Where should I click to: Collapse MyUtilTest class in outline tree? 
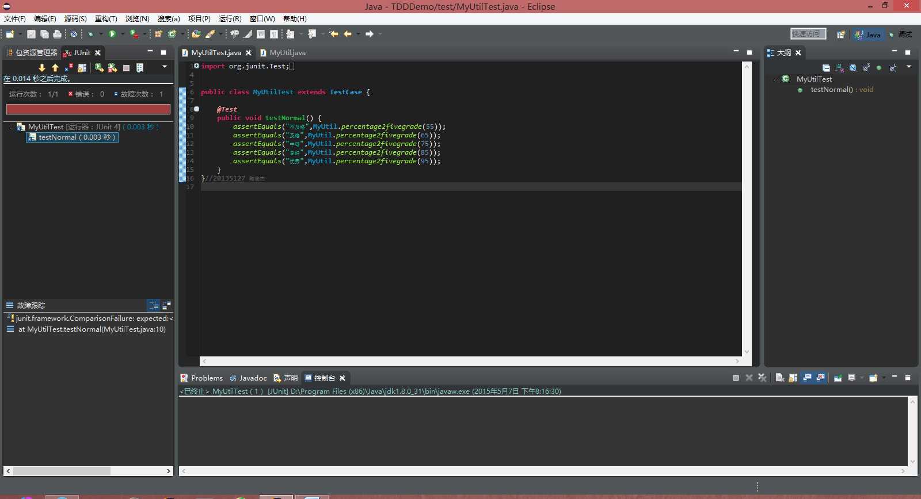774,79
